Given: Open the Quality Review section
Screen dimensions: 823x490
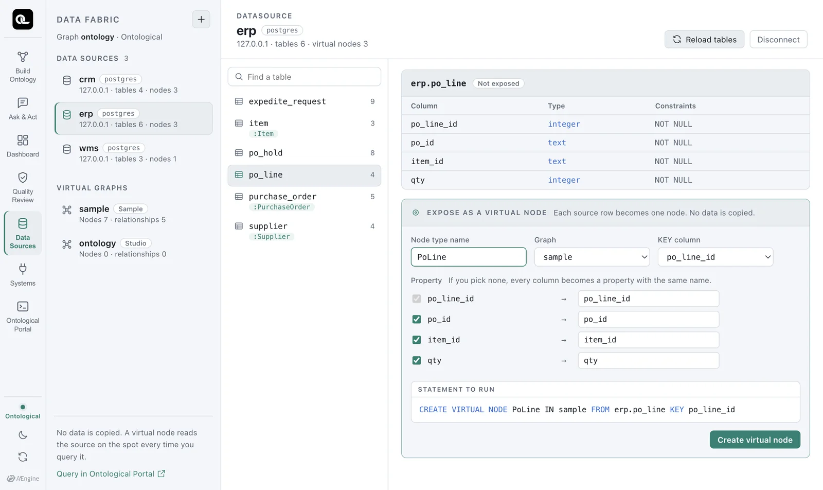Looking at the screenshot, I should tap(23, 187).
